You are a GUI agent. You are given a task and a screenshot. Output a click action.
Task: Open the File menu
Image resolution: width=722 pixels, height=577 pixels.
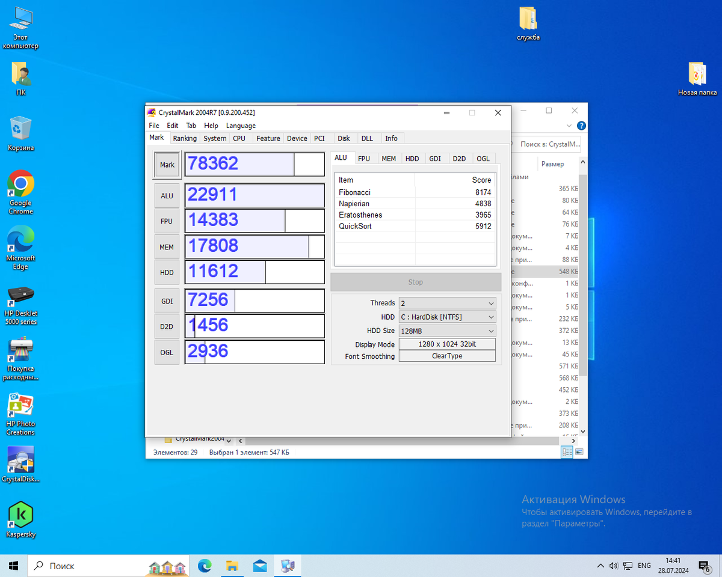point(154,126)
